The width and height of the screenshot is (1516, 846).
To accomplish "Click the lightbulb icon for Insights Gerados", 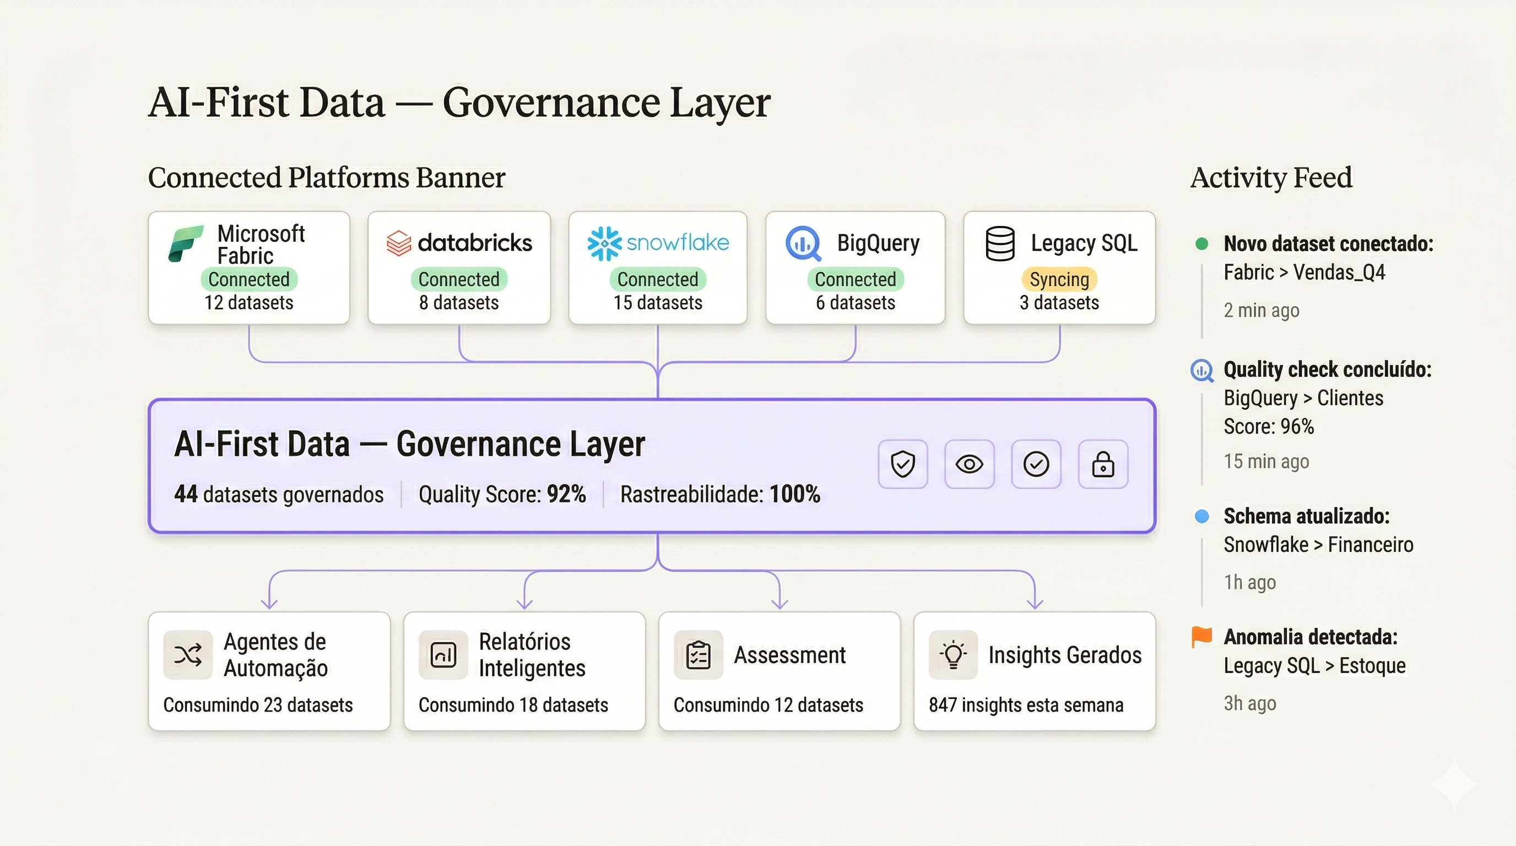I will point(953,655).
